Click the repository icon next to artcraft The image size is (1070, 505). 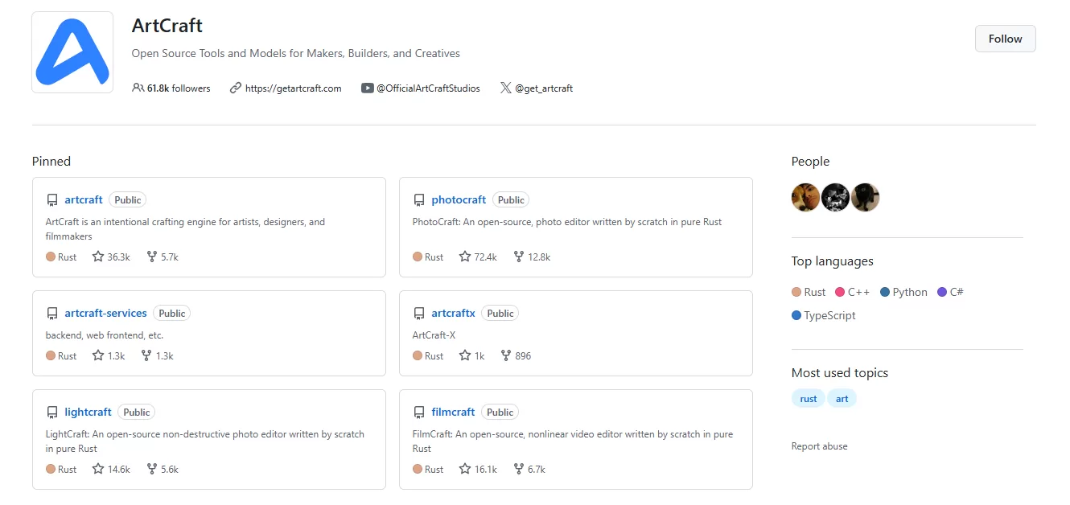point(52,200)
